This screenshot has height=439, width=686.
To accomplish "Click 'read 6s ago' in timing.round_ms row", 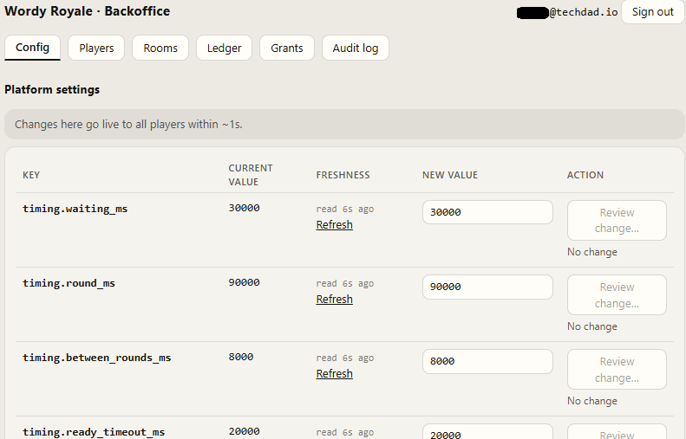I will click(345, 283).
